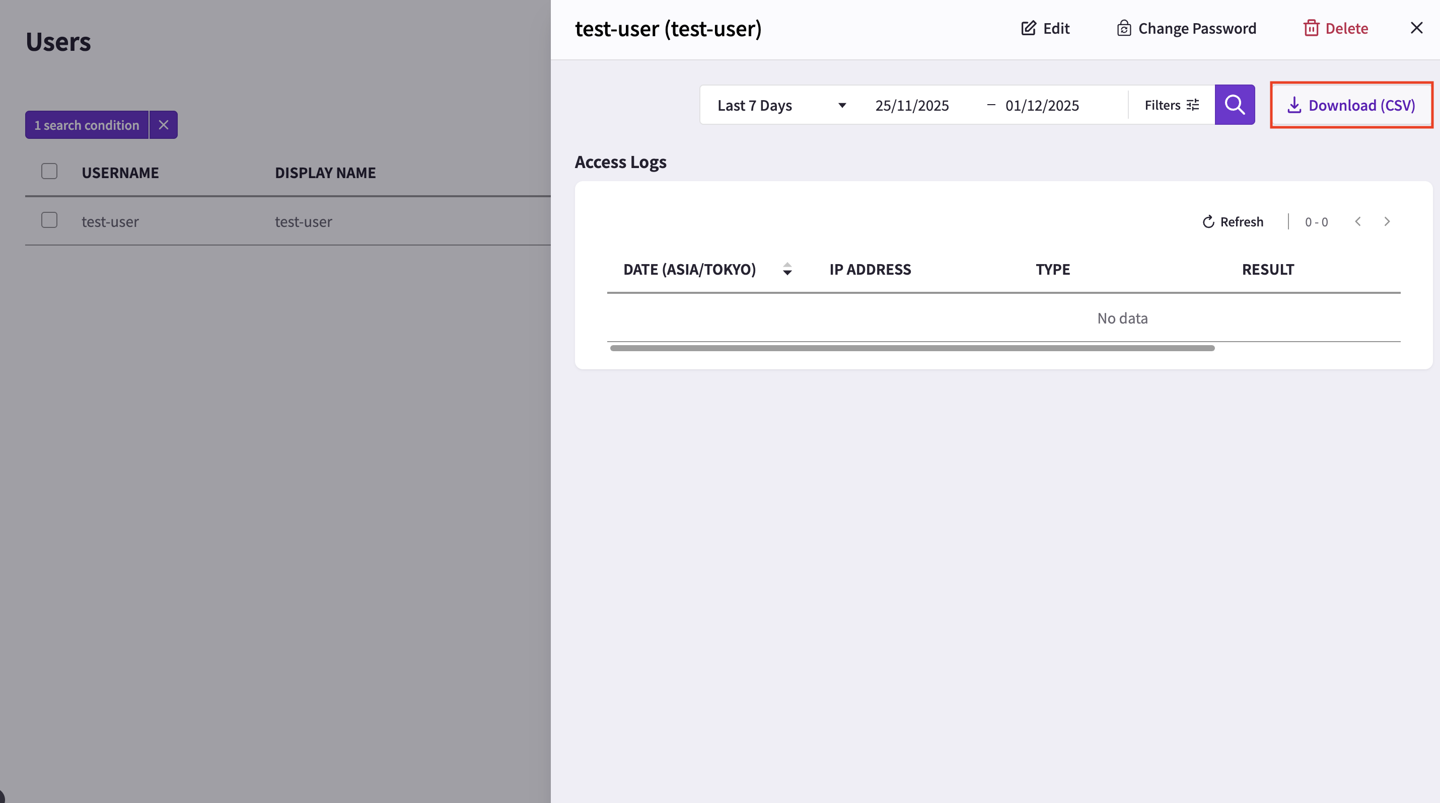
Task: Open the Last 7 Days range dropdown
Action: (x=781, y=105)
